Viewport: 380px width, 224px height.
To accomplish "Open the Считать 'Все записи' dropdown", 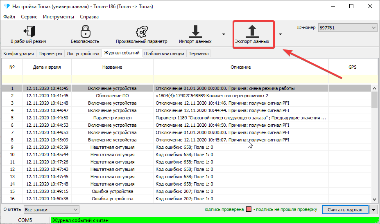I will click(51, 209).
